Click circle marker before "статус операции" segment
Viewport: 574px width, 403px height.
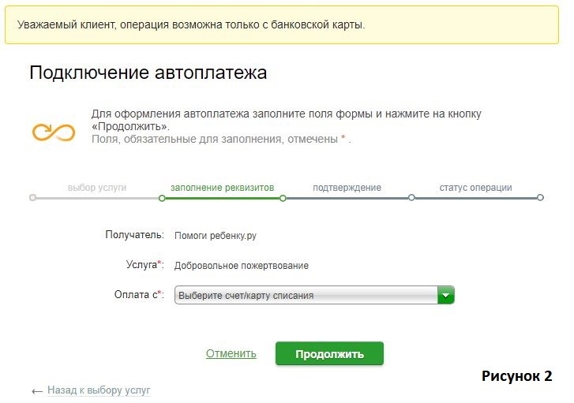click(x=411, y=198)
